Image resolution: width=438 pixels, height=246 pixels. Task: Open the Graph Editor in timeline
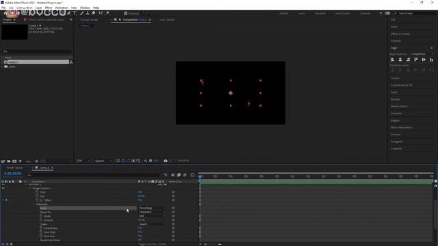[x=192, y=175]
